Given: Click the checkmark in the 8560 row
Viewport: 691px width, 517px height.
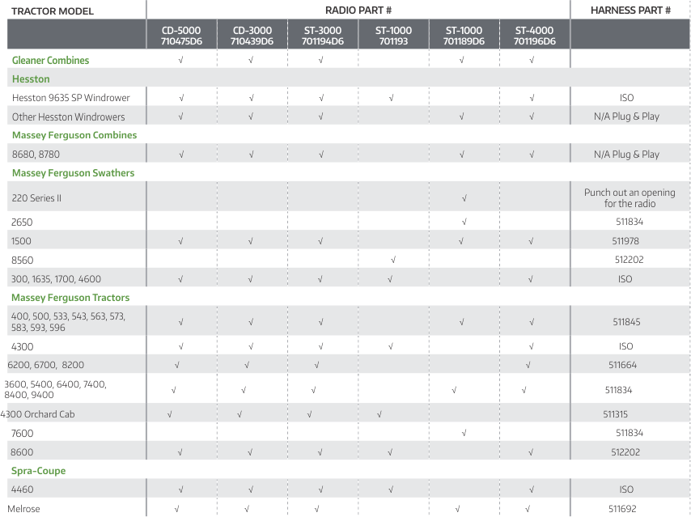Looking at the screenshot, I should [392, 260].
